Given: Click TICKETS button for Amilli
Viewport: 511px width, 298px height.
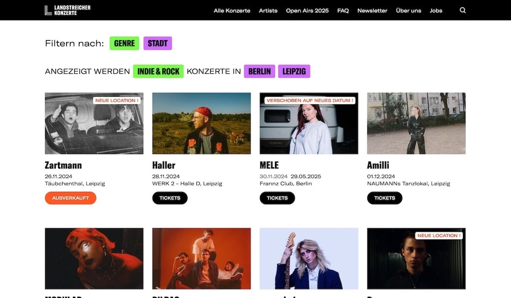Looking at the screenshot, I should tap(385, 198).
